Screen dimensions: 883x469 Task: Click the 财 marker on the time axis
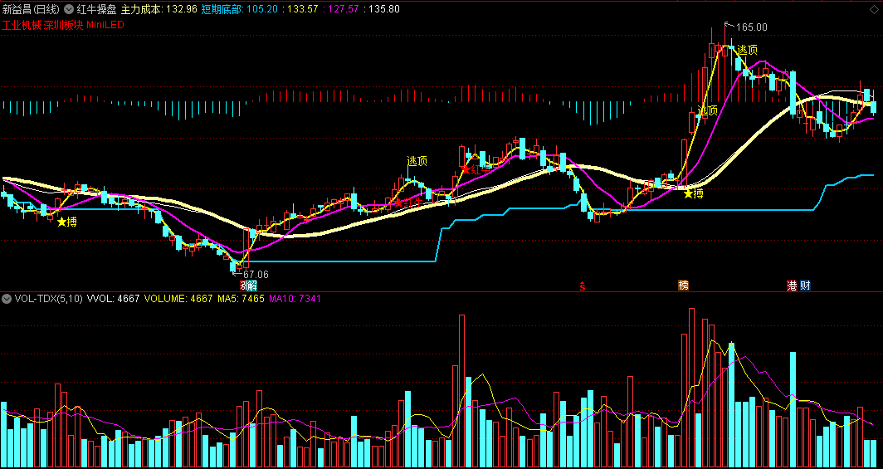coord(805,286)
